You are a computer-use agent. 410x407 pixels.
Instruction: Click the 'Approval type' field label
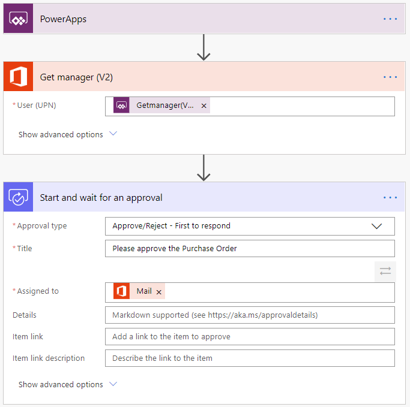coord(42,226)
